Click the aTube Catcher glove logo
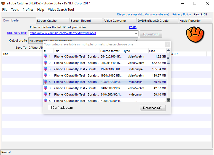Viewport: 214px width, 155px height. [x=195, y=35]
